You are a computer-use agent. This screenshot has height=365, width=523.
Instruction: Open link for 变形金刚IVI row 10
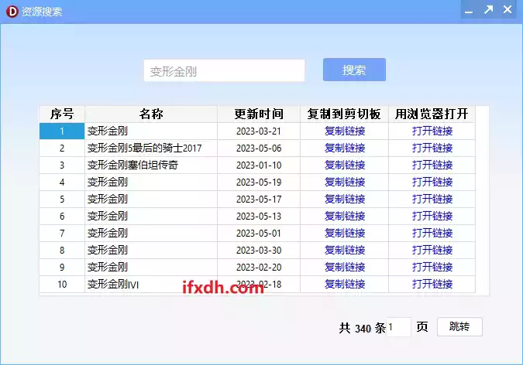point(432,284)
